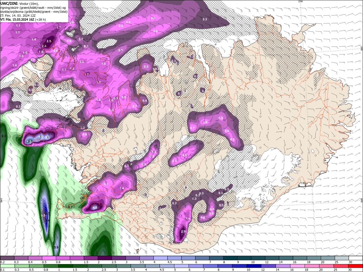
Task: Select the deep blue rain swatch labeled 10
Action: [254, 266]
